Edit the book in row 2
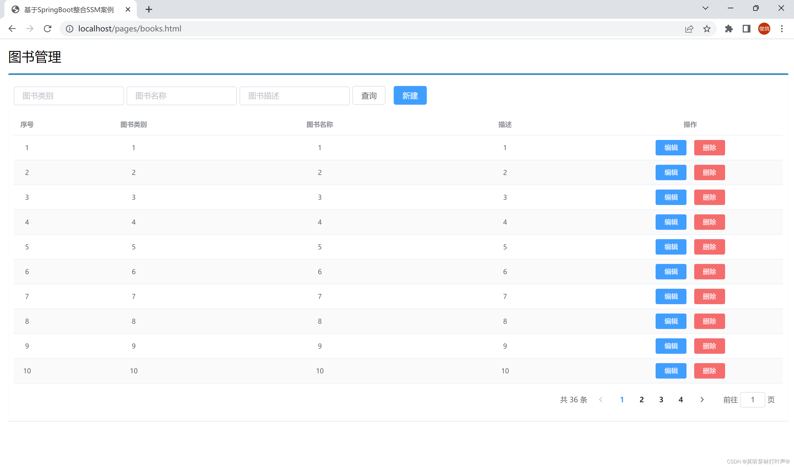The image size is (794, 467). [671, 172]
